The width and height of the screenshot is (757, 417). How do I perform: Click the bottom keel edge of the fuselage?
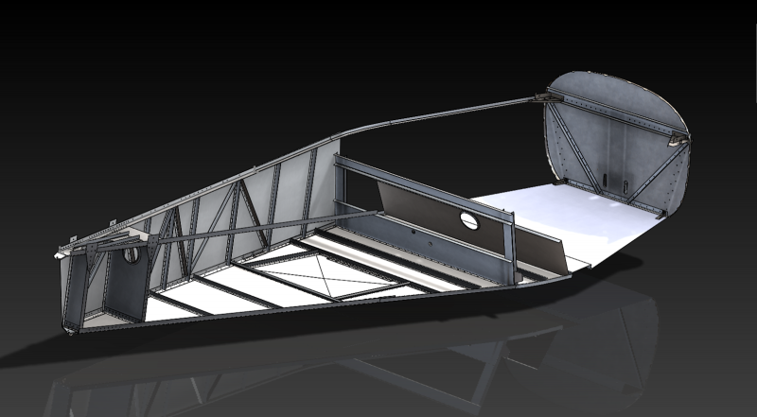(x=378, y=301)
